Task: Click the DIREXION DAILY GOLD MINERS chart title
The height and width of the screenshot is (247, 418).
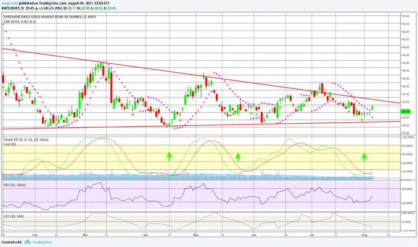Action: [50, 17]
